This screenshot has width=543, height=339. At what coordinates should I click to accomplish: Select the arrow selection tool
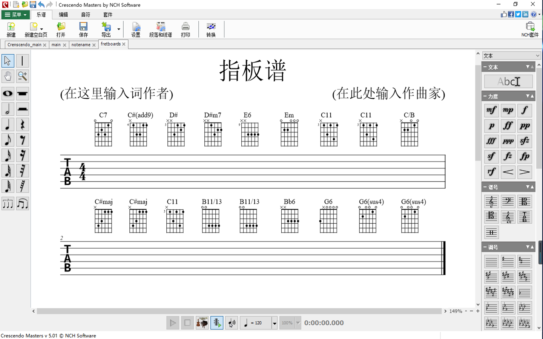pyautogui.click(x=8, y=61)
